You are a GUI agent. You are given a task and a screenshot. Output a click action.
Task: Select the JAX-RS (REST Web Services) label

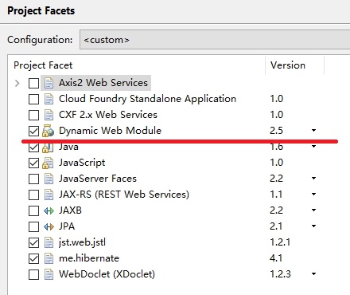pos(124,195)
